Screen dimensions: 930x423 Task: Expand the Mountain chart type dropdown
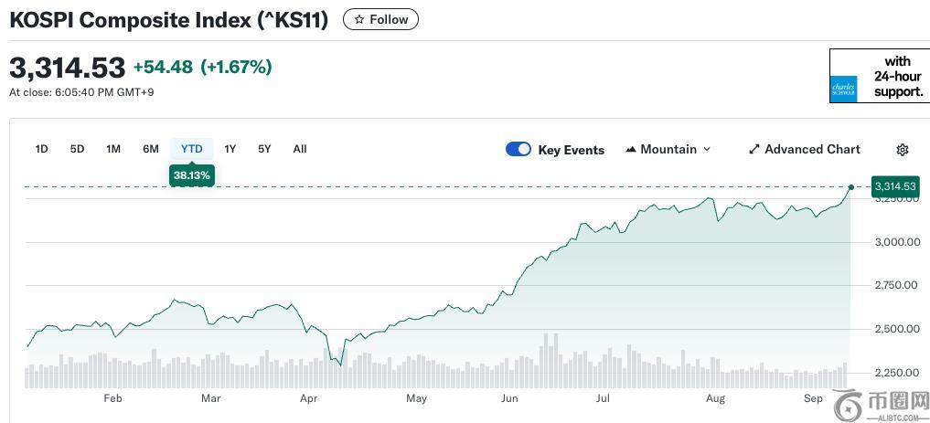click(706, 150)
